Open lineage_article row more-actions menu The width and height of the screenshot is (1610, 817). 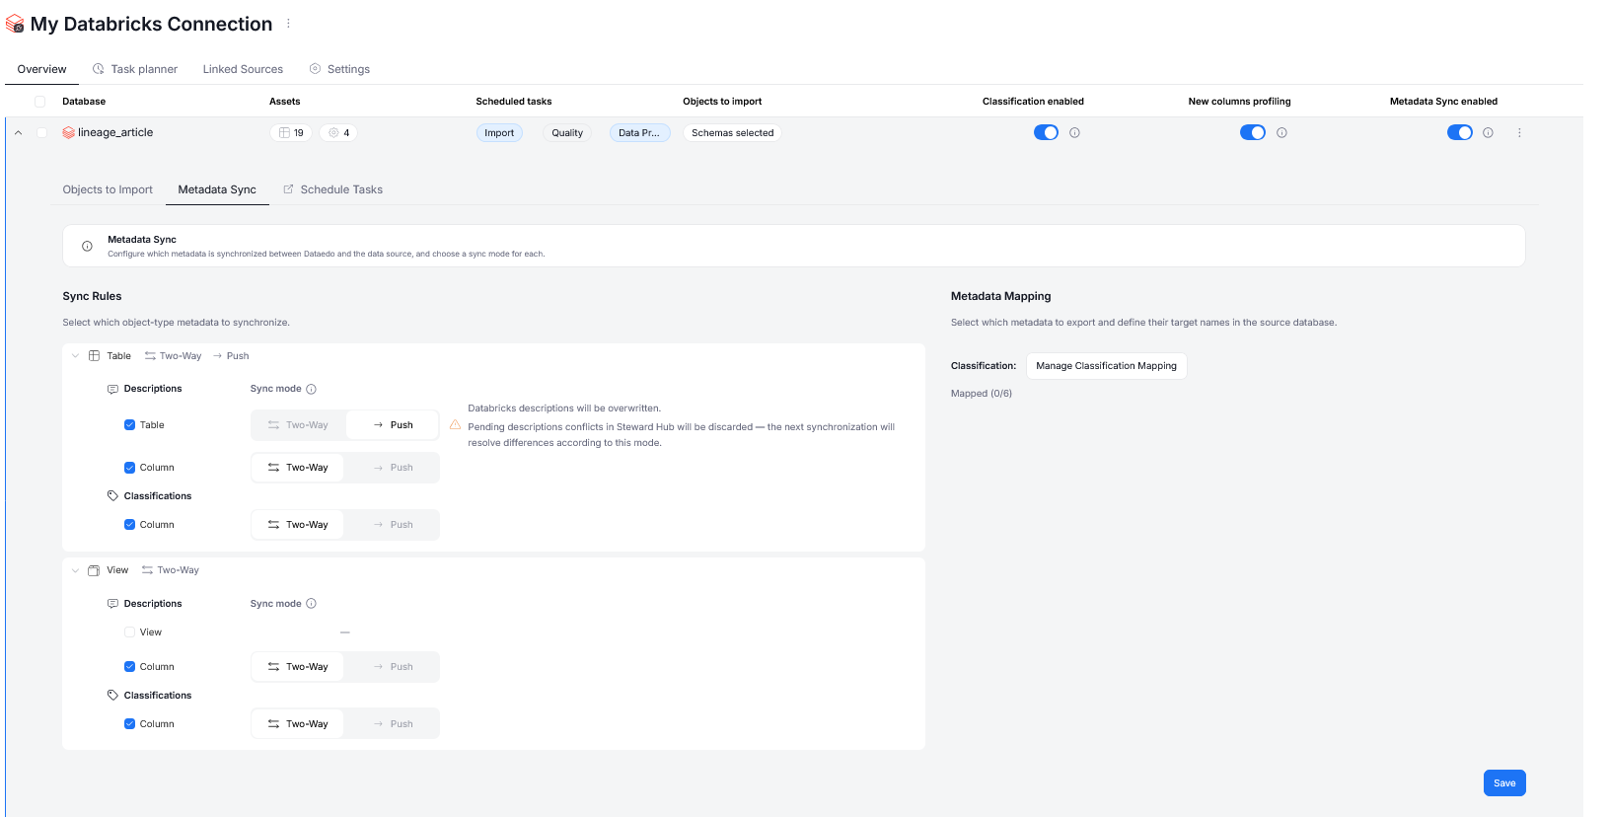[x=1519, y=132]
